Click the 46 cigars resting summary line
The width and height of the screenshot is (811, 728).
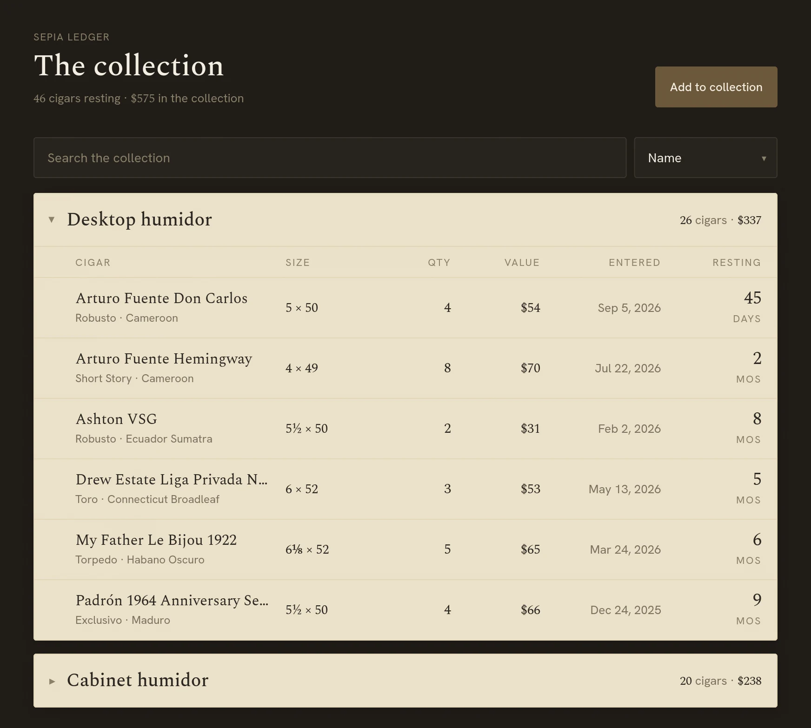(139, 99)
